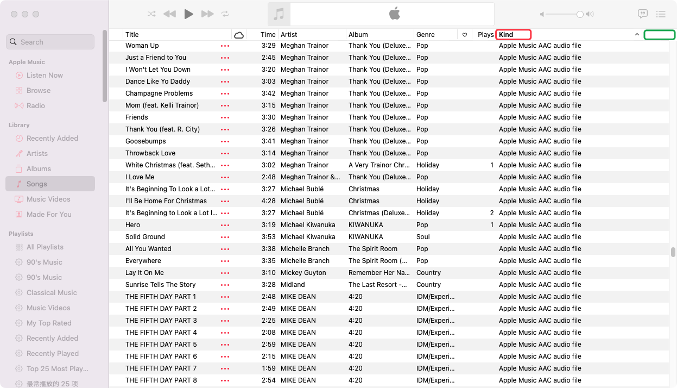
Task: Open the lyrics panel
Action: click(x=642, y=14)
